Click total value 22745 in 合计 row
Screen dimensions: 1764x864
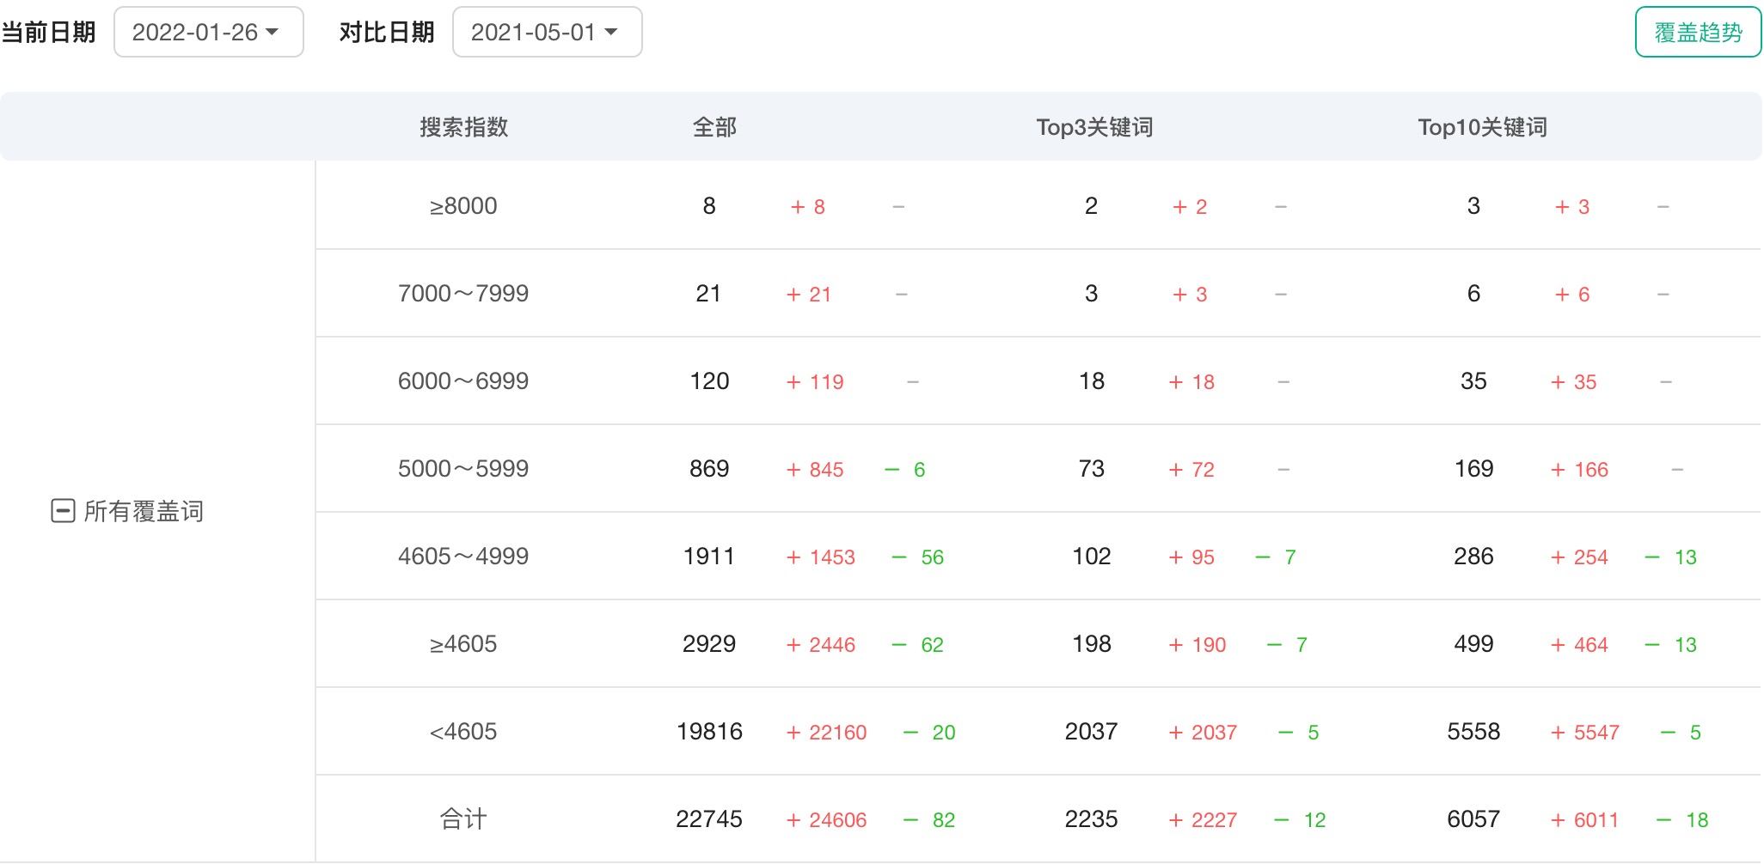pos(708,819)
